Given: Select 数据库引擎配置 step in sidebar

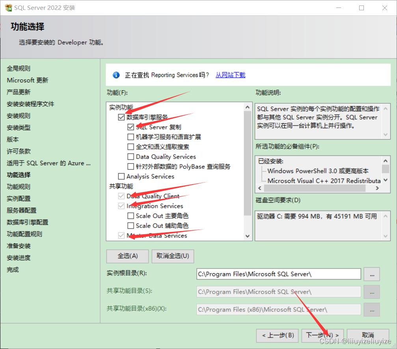Looking at the screenshot, I should [x=27, y=222].
